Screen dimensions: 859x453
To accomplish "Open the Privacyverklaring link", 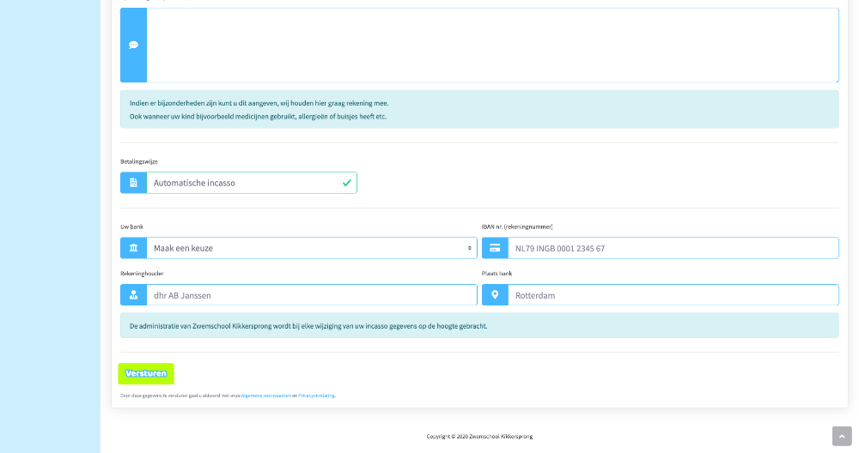I will point(316,396).
